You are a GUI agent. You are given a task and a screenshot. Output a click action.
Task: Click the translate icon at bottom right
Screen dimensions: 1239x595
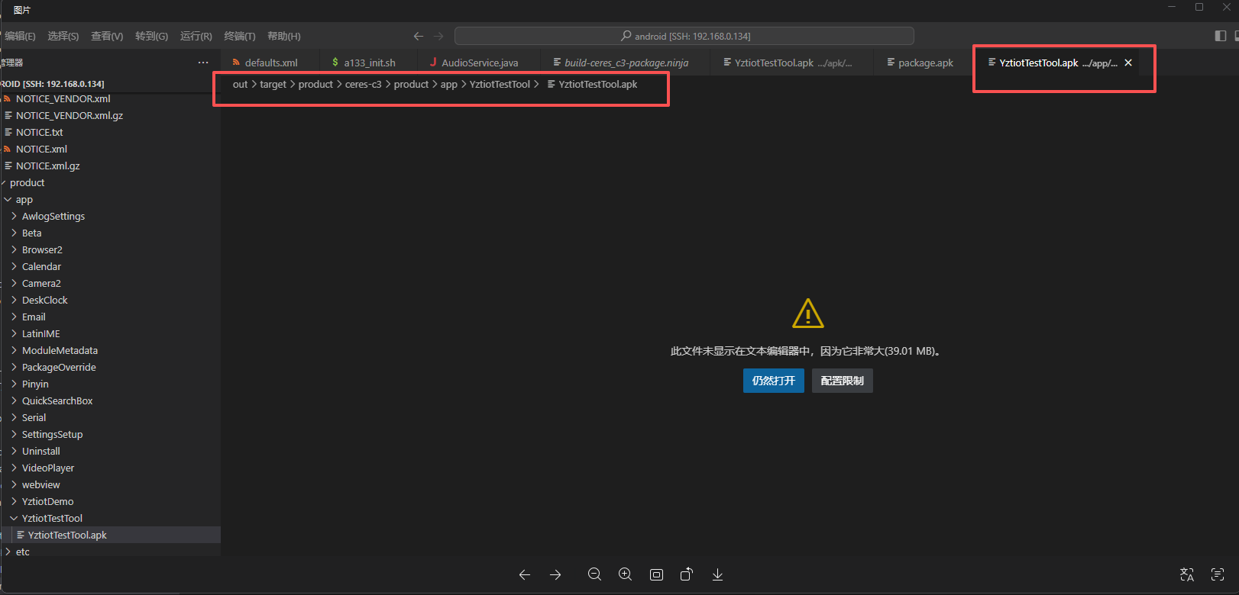(1187, 575)
